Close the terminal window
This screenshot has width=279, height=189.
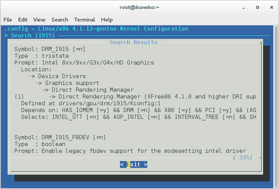click(x=271, y=7)
